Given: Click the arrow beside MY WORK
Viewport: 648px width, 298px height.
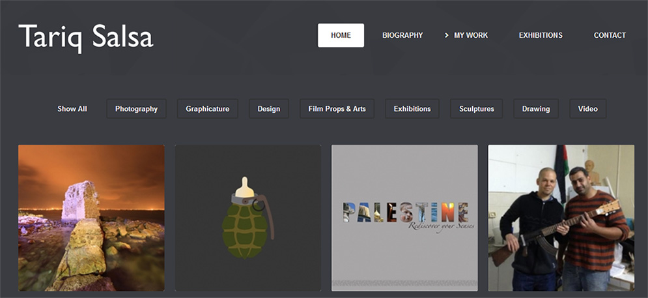Looking at the screenshot, I should click(x=447, y=35).
